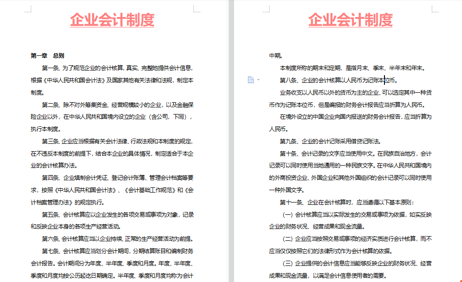The width and height of the screenshot is (462, 282).
Task: Click the line beginning (二) 企业应当按照交易
Action: pos(357,238)
